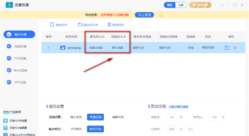Click the 迅捷PDF转换器 product icon
Screen dimensions: 249x136
click(x=5, y=121)
